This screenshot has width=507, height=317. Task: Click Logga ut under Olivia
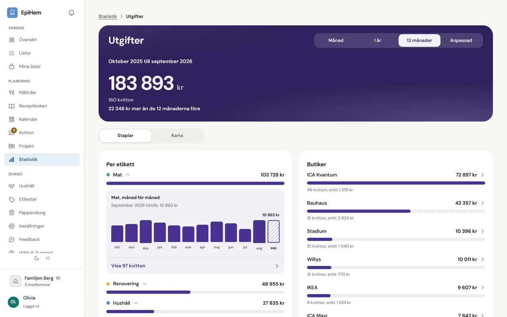[x=31, y=306]
